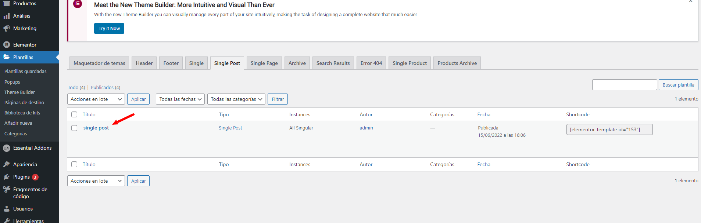Open the Todas las fechas dropdown

pos(180,99)
